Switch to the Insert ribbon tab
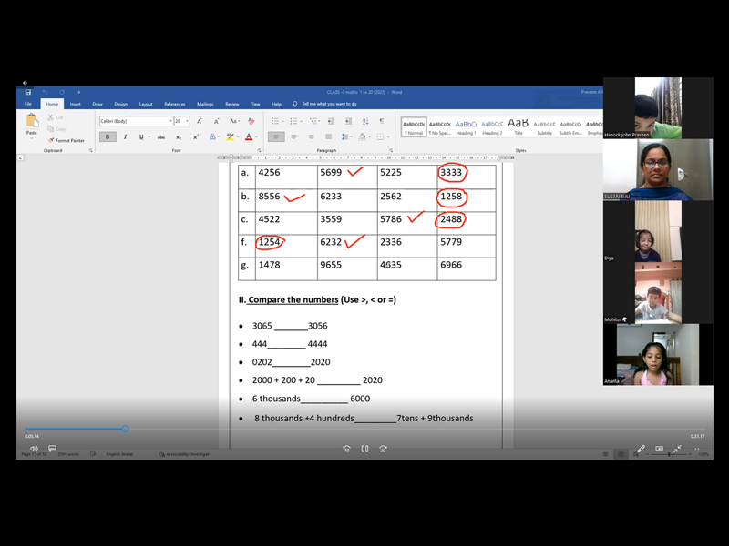The width and height of the screenshot is (729, 546). tap(75, 104)
